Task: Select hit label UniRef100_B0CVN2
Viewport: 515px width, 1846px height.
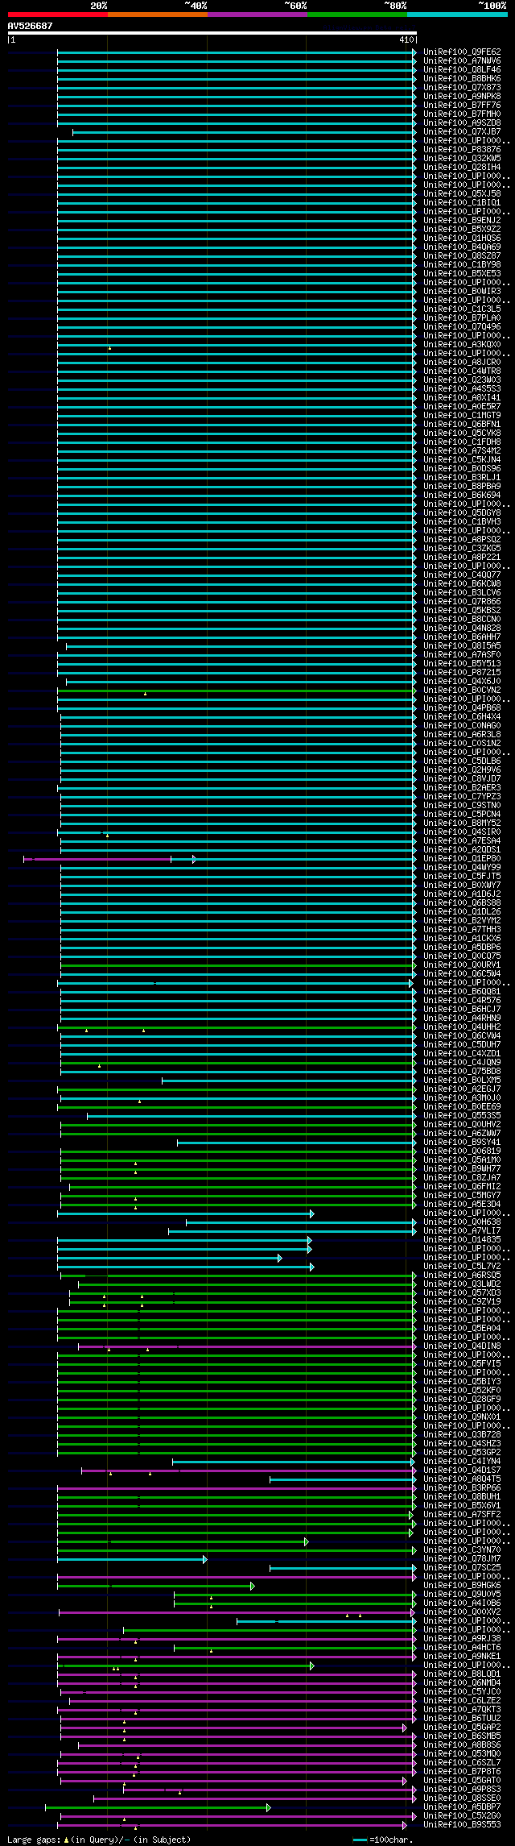Action: (462, 691)
